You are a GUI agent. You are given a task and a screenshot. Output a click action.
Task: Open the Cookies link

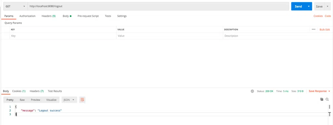pyautogui.click(x=318, y=16)
